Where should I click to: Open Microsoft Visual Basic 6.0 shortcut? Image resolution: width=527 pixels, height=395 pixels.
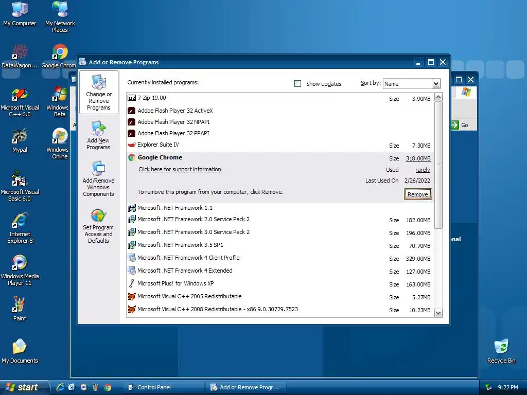tap(20, 185)
